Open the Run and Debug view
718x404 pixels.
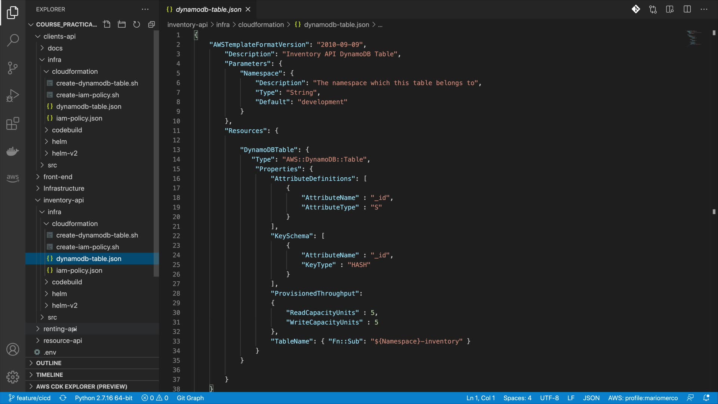[x=13, y=96]
